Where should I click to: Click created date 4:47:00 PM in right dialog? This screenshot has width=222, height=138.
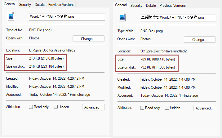(168, 79)
